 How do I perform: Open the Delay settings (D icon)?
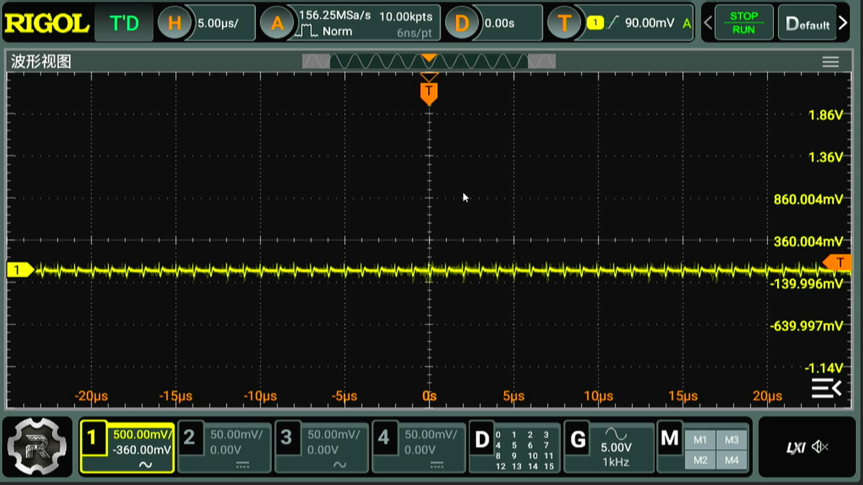point(462,23)
